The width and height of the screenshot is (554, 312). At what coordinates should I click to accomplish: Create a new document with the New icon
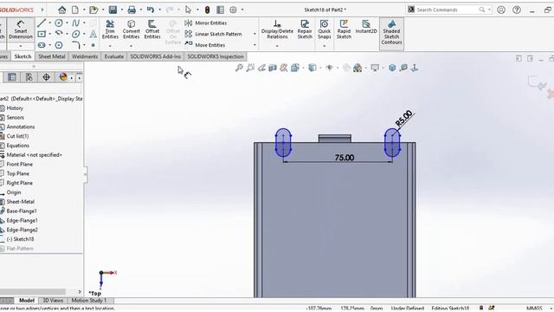click(x=75, y=10)
